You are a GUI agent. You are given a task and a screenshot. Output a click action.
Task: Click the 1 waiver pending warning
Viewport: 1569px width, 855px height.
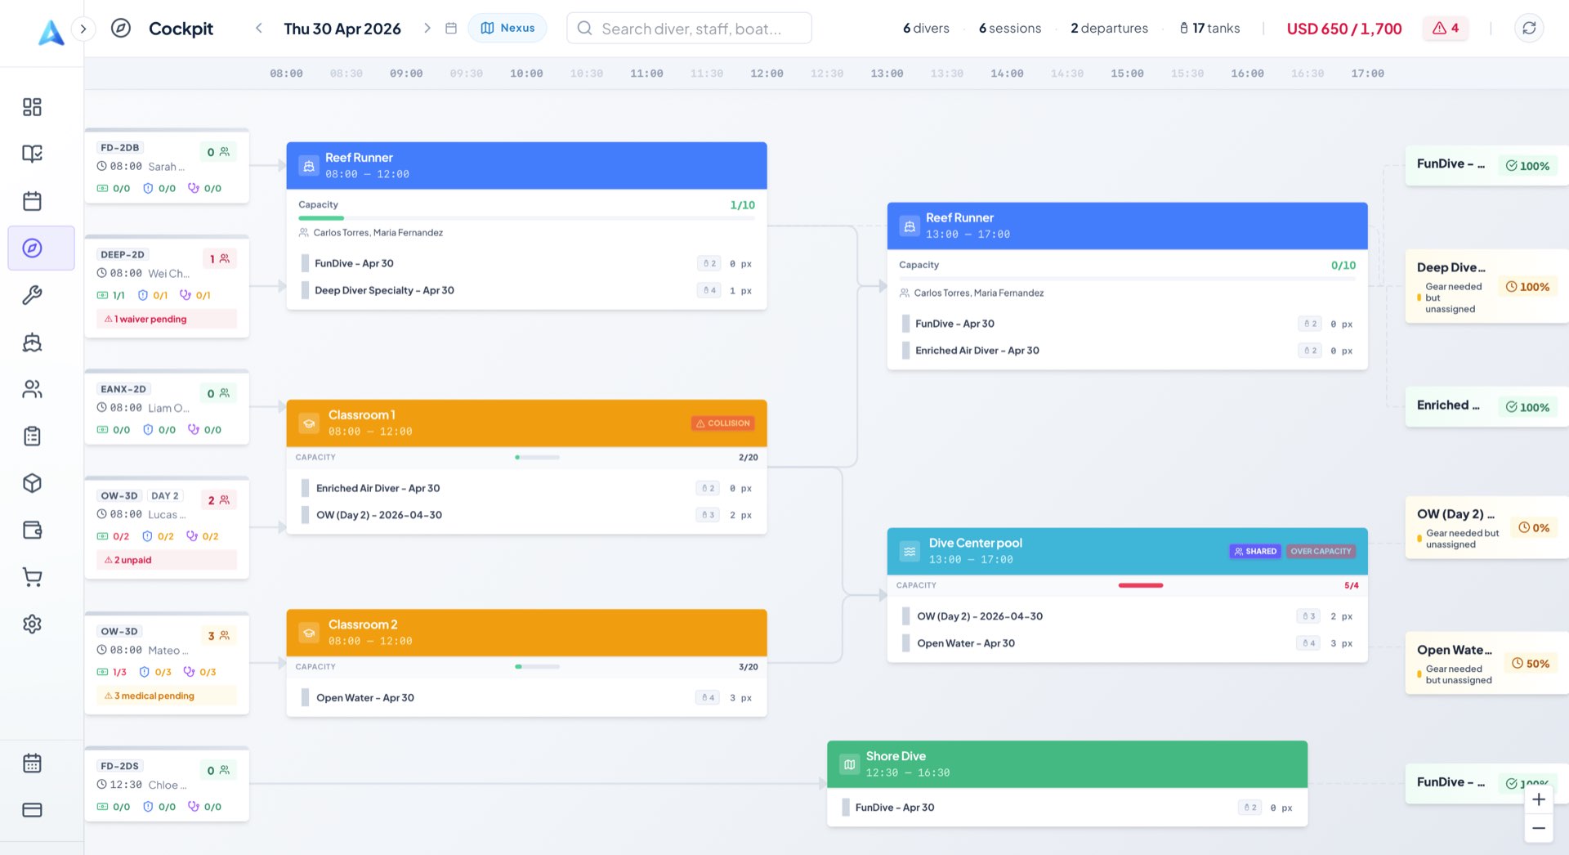click(167, 319)
